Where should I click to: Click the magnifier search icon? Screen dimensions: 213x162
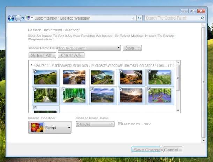(x=202, y=18)
